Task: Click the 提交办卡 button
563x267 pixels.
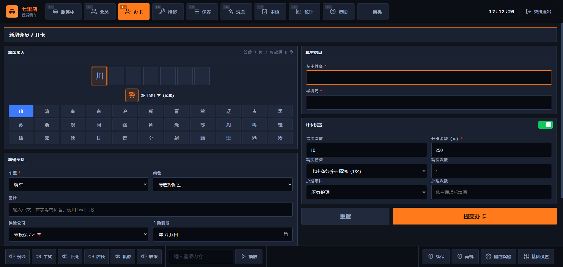Action: click(474, 216)
